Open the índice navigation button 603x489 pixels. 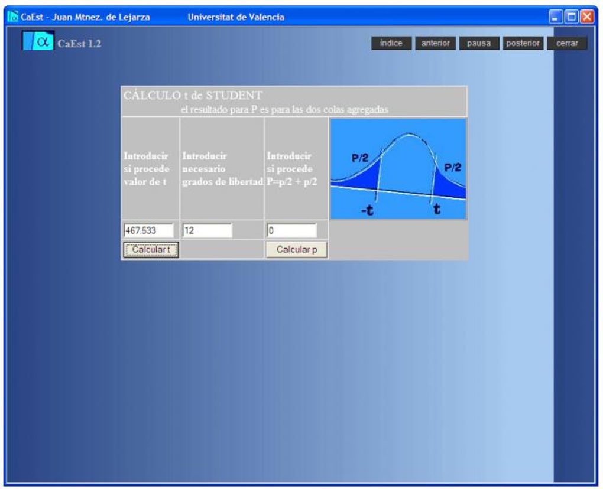(392, 43)
